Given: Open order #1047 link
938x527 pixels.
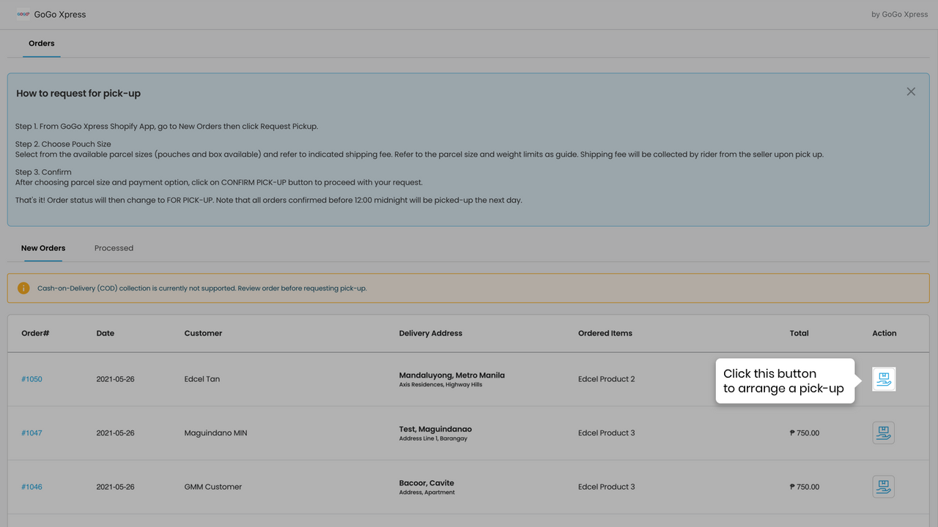Looking at the screenshot, I should pyautogui.click(x=32, y=433).
